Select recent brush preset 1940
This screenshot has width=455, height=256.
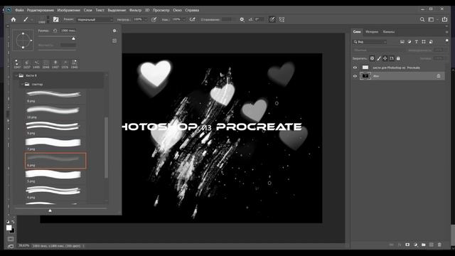click(74, 64)
